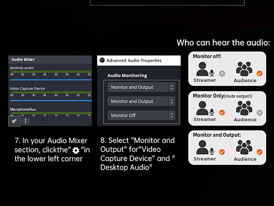
Task: Click the "desktop audio" label
Action: coord(21,68)
